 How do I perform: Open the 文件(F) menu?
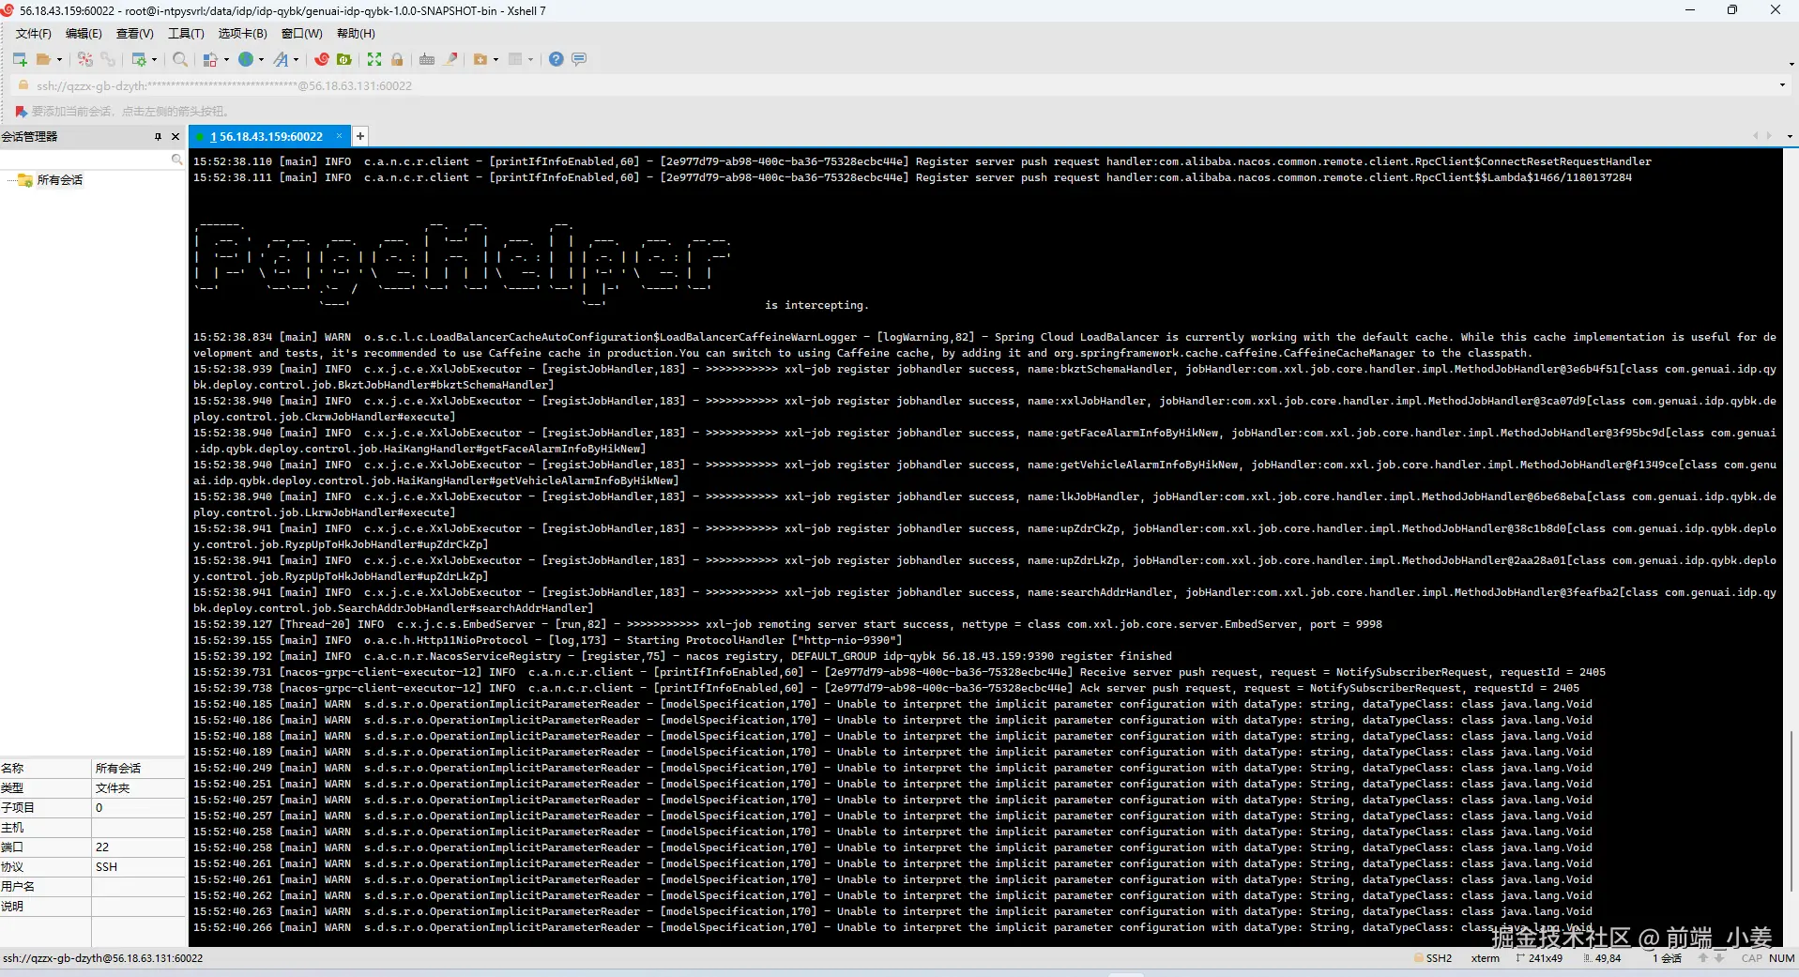33,34
